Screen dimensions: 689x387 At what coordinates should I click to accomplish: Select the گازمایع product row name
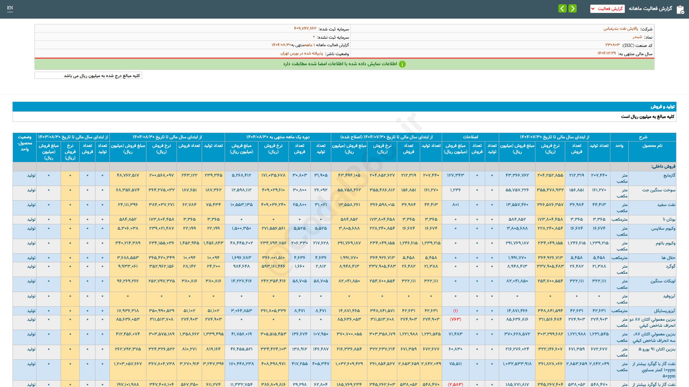[x=669, y=176]
